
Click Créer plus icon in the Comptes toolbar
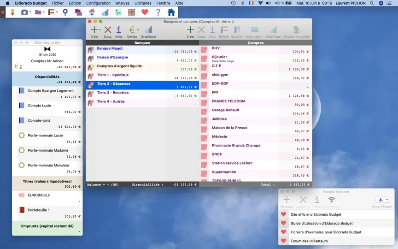[x=190, y=32]
